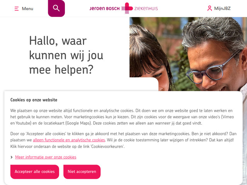Follow 'alleen functionele en analytische cookies' link
Image resolution: width=247 pixels, height=185 pixels.
[69, 140]
